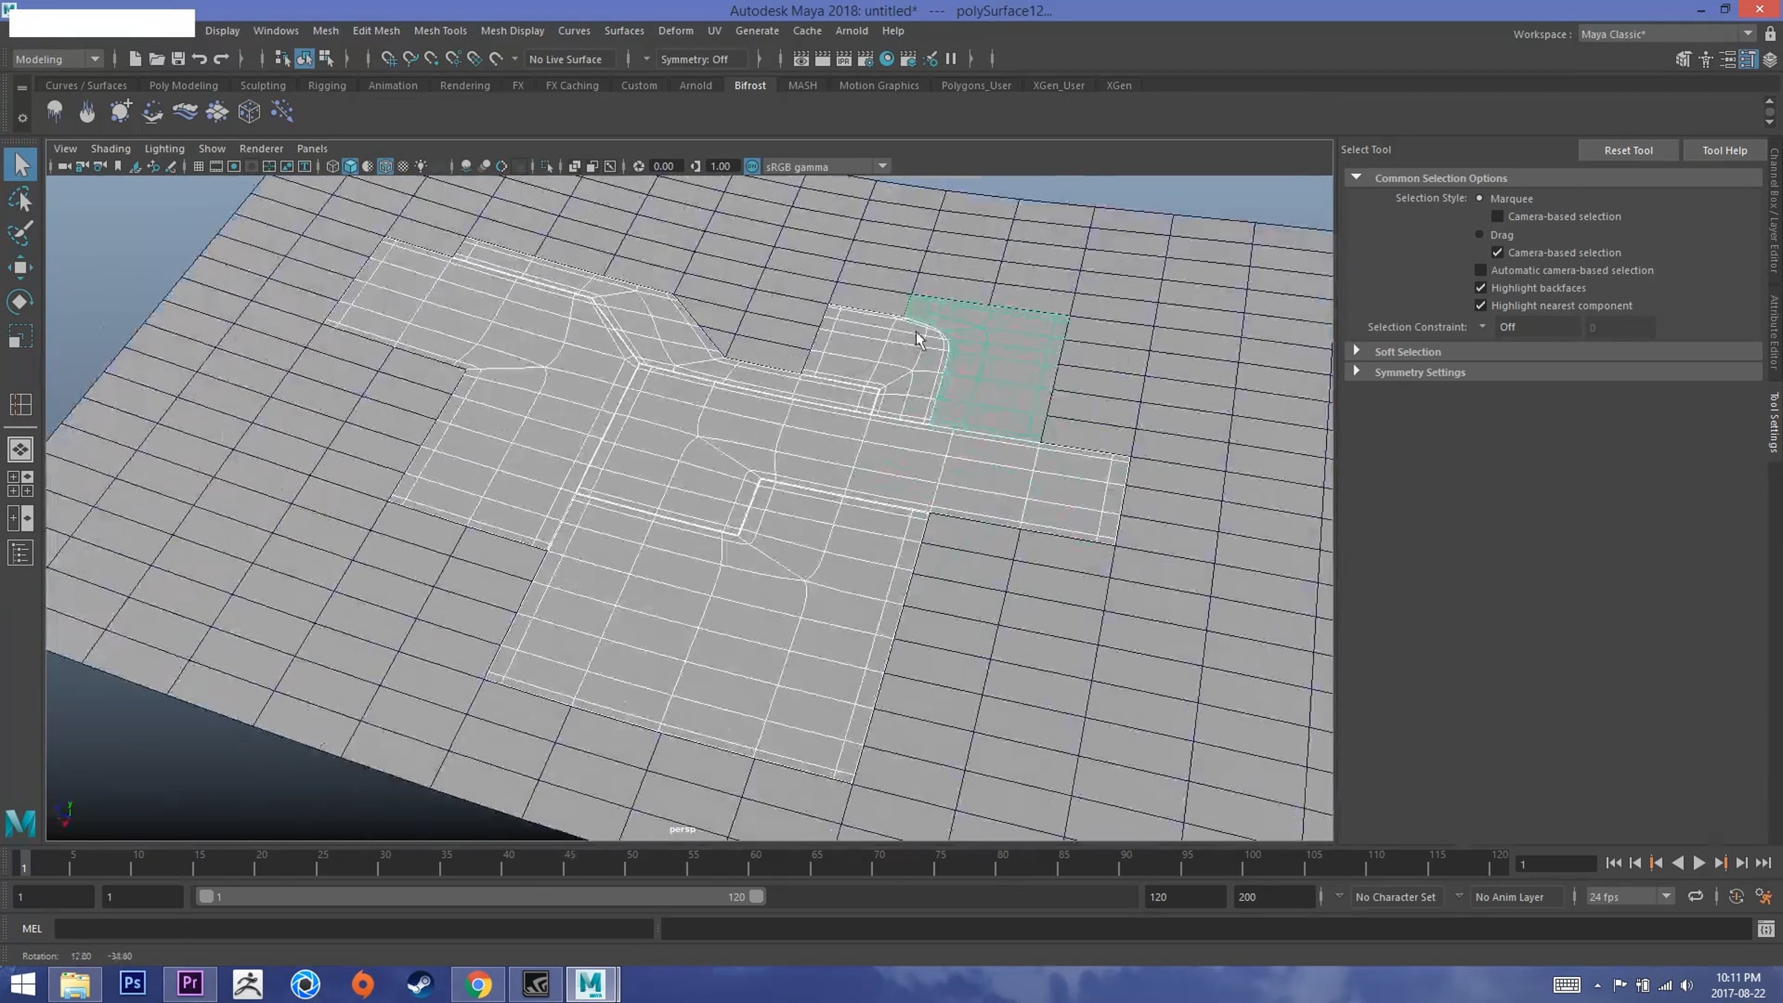Viewport: 1783px width, 1003px height.
Task: Click the range slider right handle
Action: (756, 897)
